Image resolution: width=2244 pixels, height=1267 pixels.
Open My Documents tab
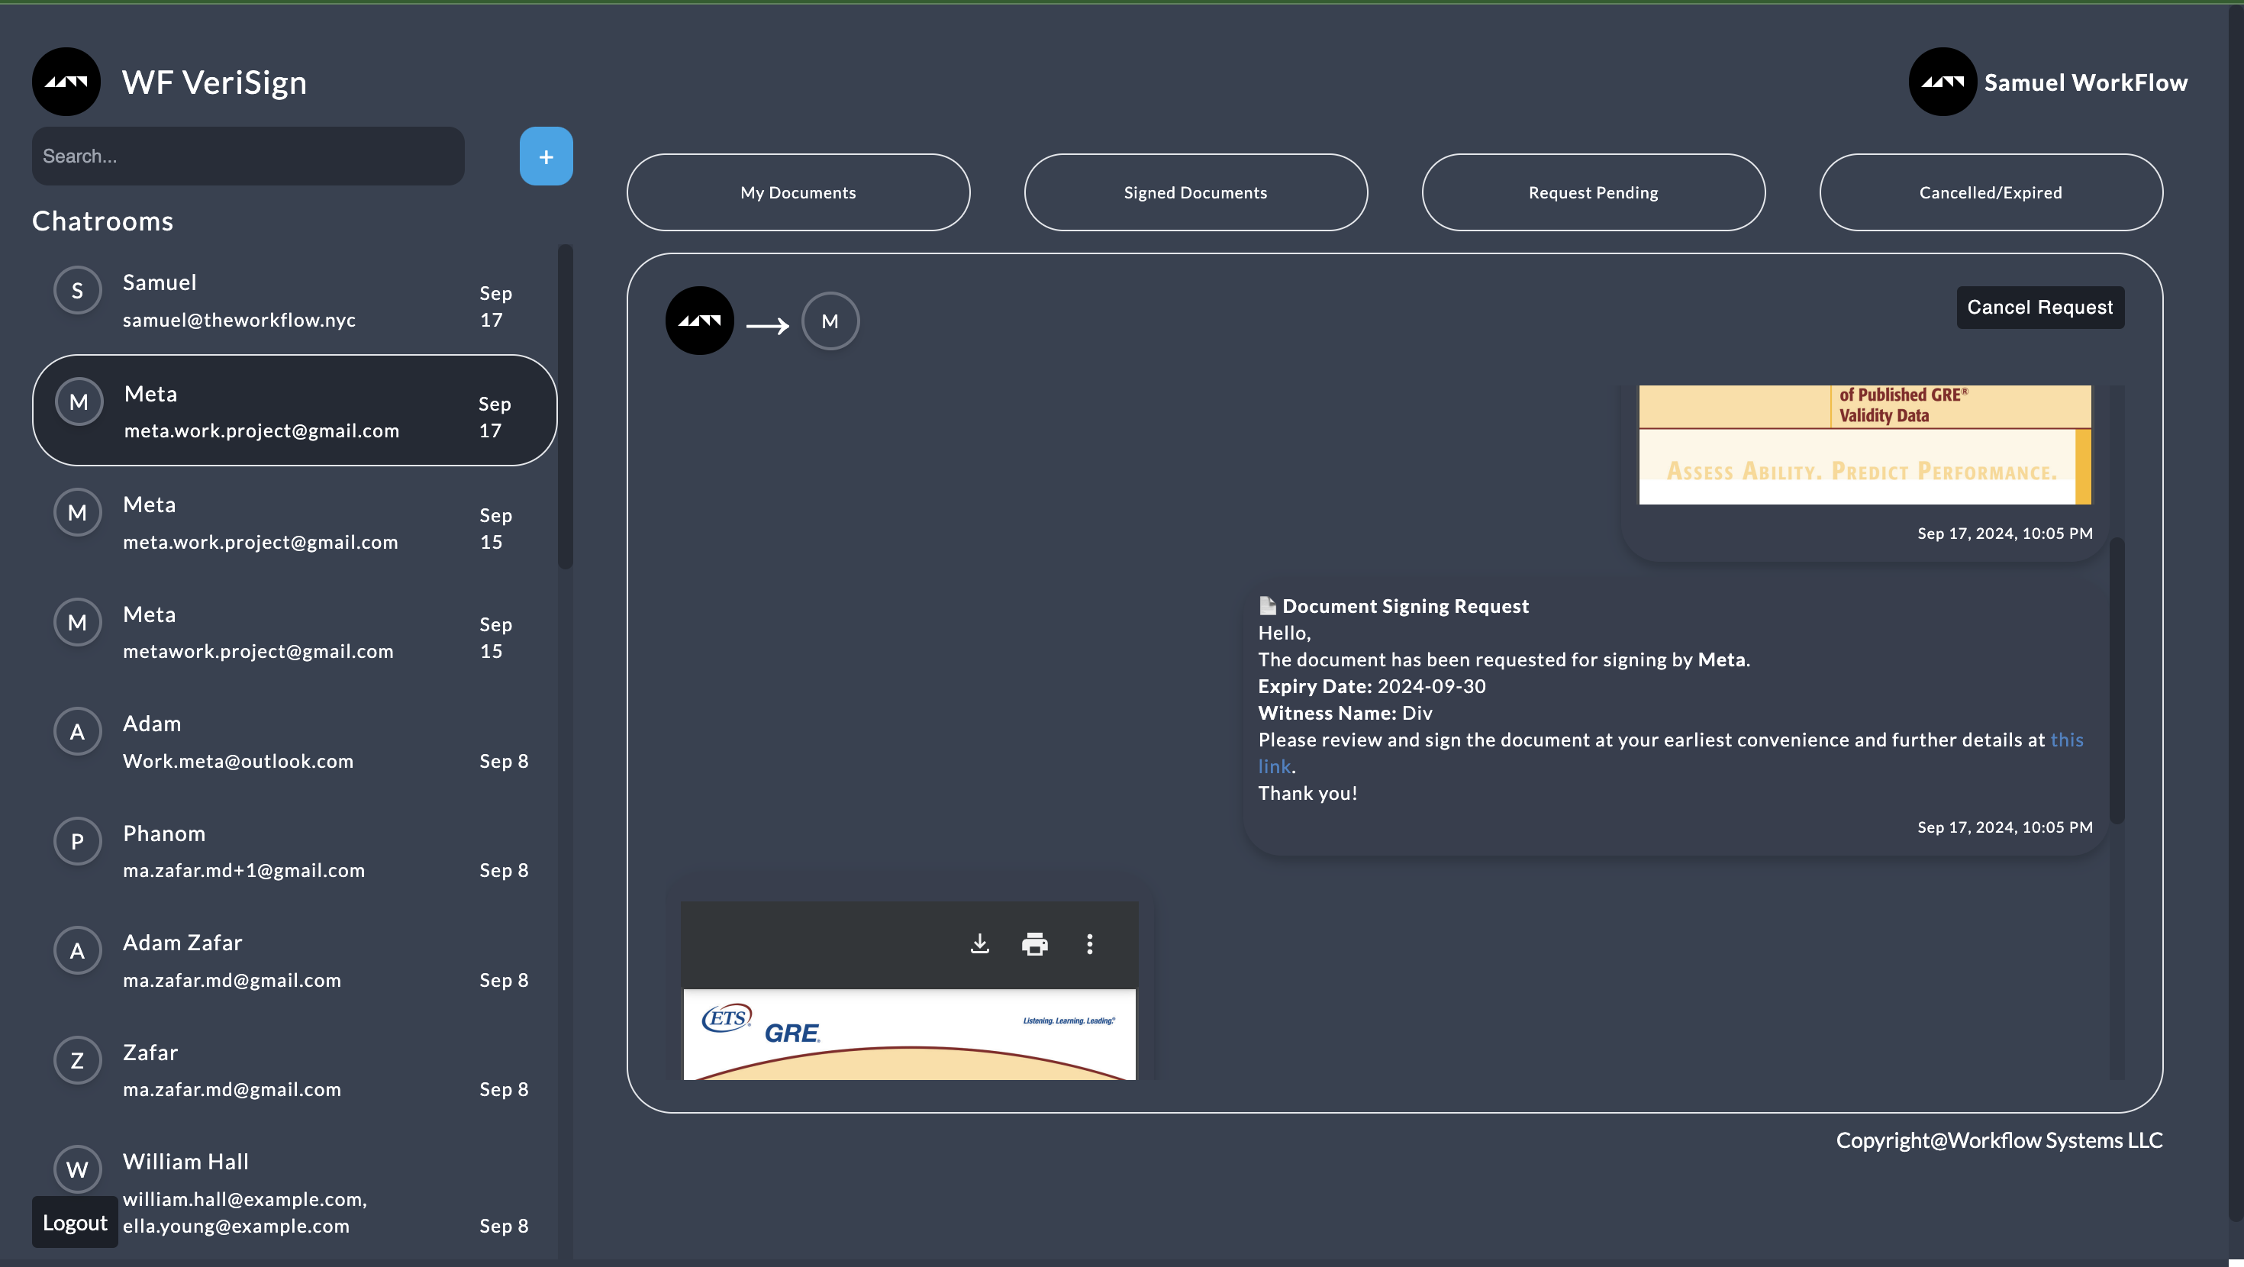tap(798, 192)
